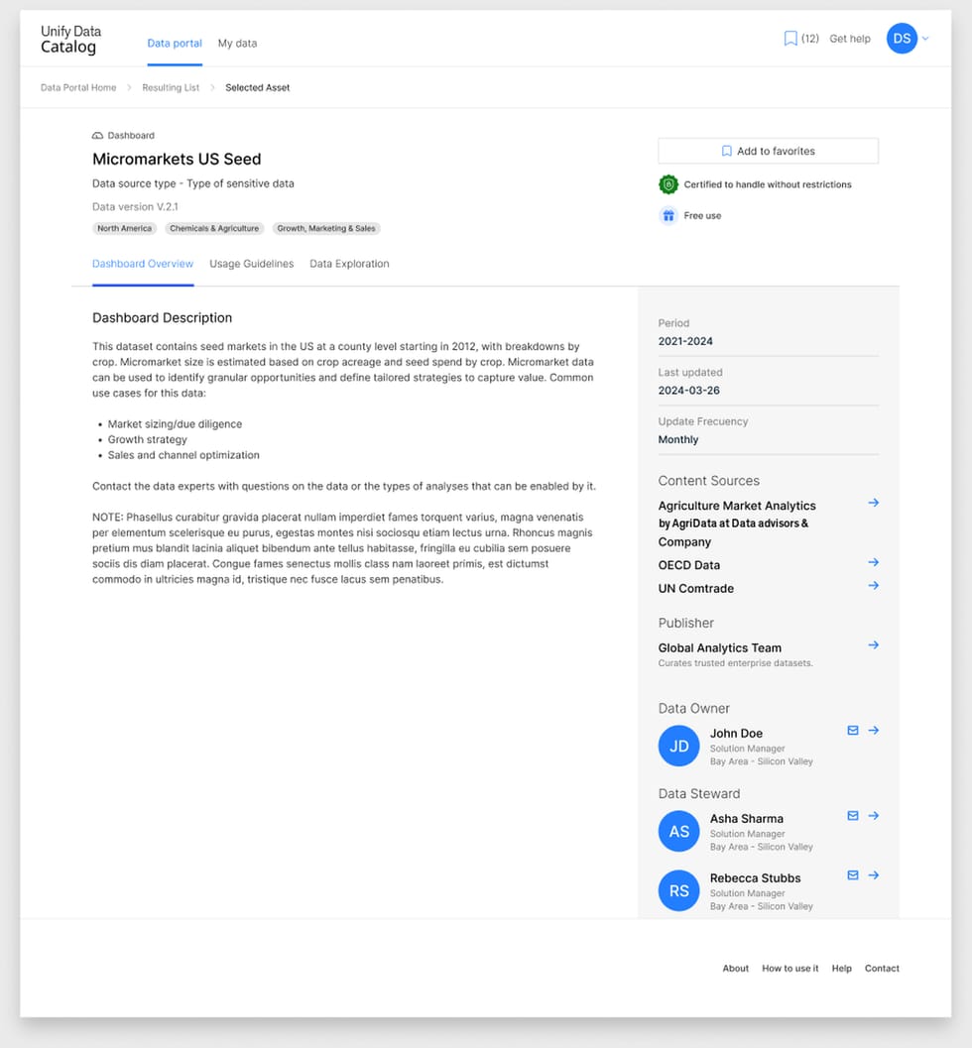This screenshot has width=972, height=1048.
Task: Click the Growth, Marketing & Sales tag
Action: click(326, 229)
